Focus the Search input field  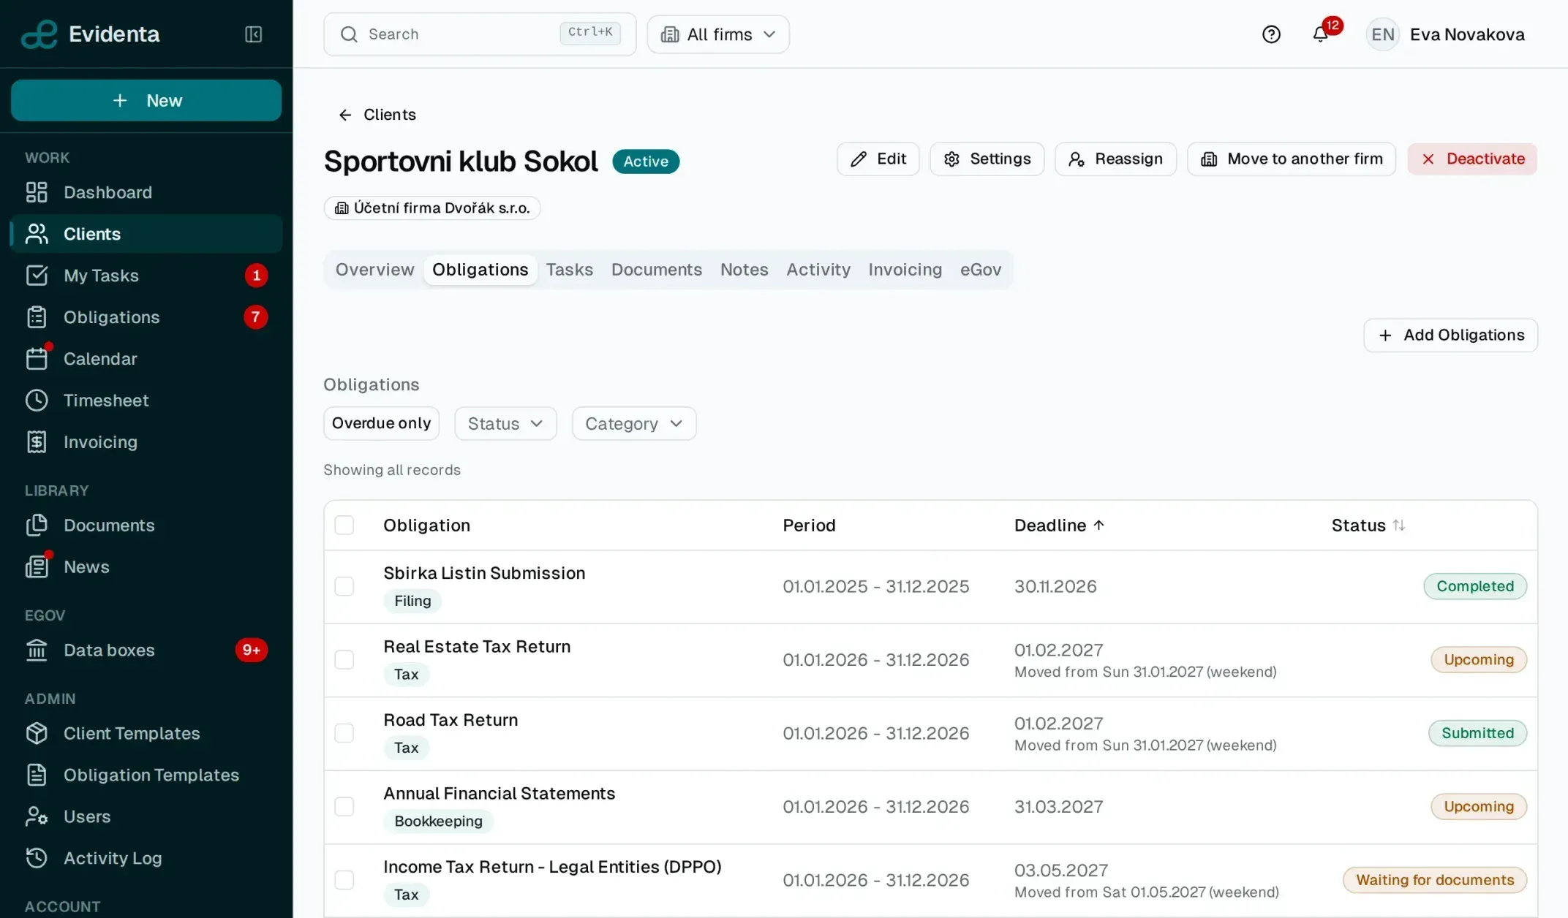click(480, 34)
